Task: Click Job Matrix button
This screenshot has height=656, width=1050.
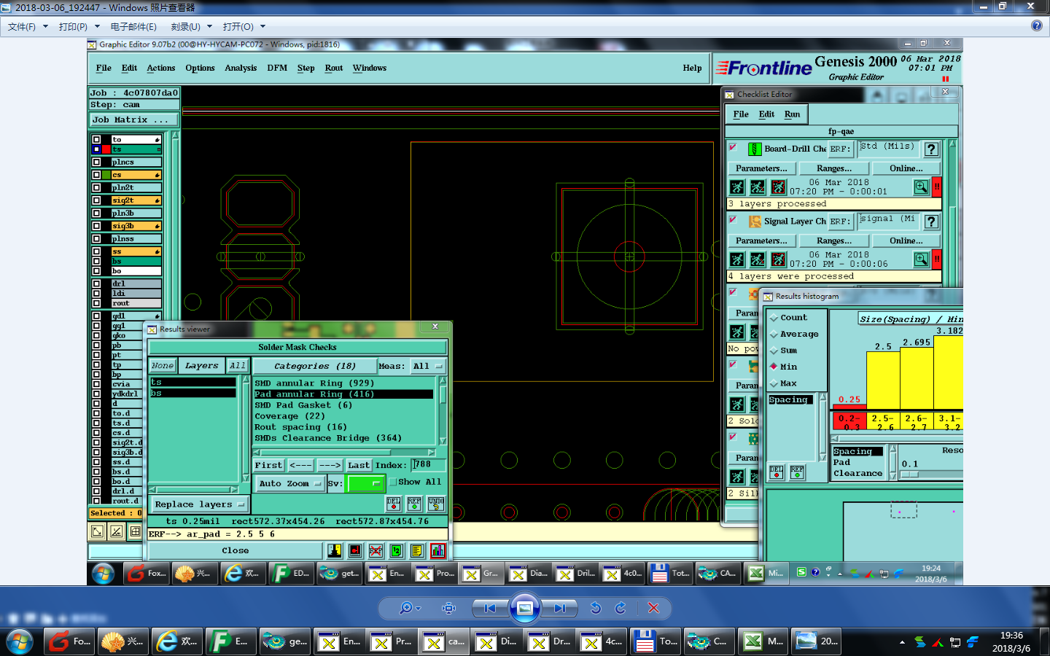Action: (x=134, y=120)
